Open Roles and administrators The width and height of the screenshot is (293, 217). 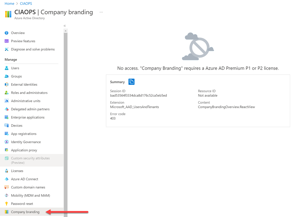tap(29, 93)
